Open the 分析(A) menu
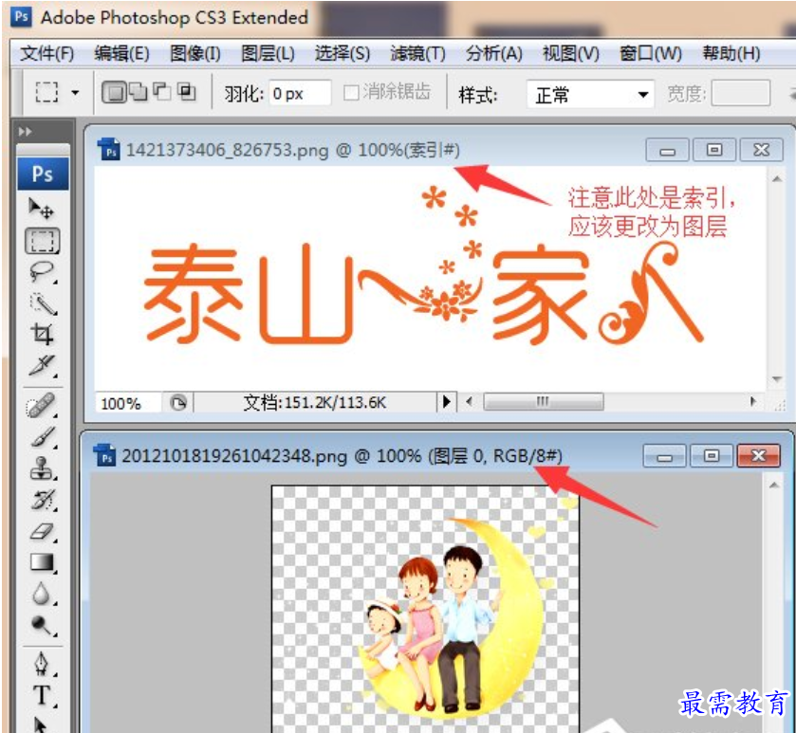The image size is (796, 733). [494, 53]
